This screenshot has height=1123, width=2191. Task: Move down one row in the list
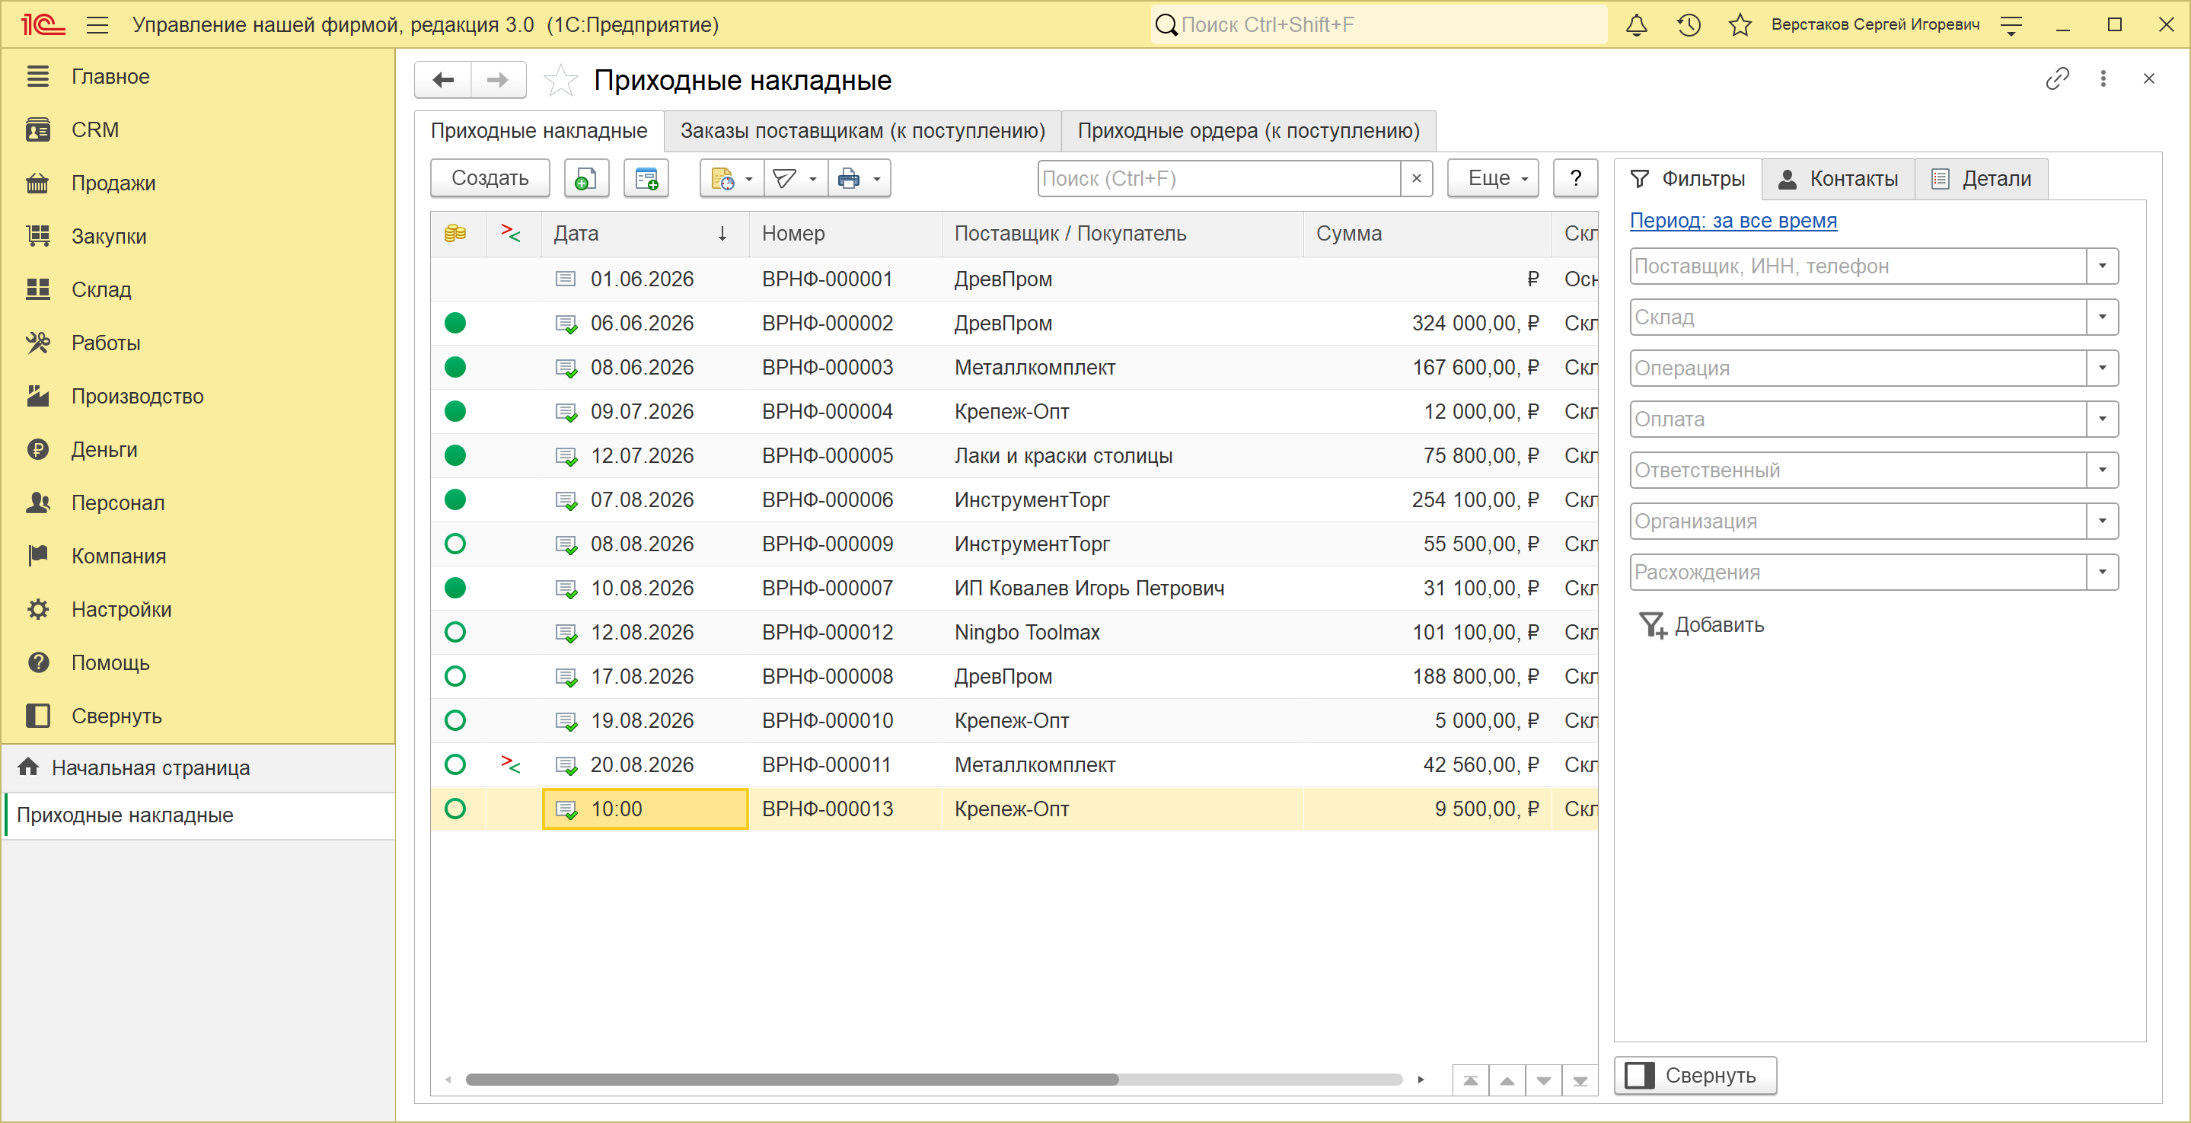pyautogui.click(x=1544, y=1080)
